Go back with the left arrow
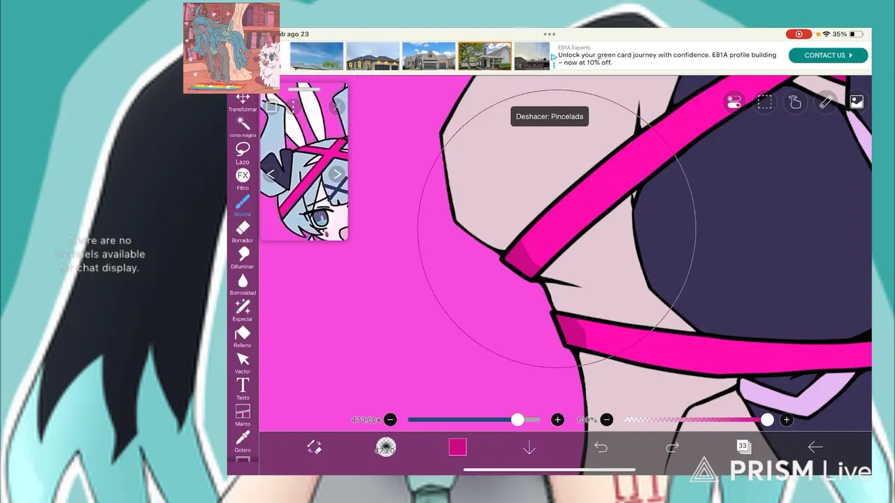The height and width of the screenshot is (503, 895). (815, 447)
